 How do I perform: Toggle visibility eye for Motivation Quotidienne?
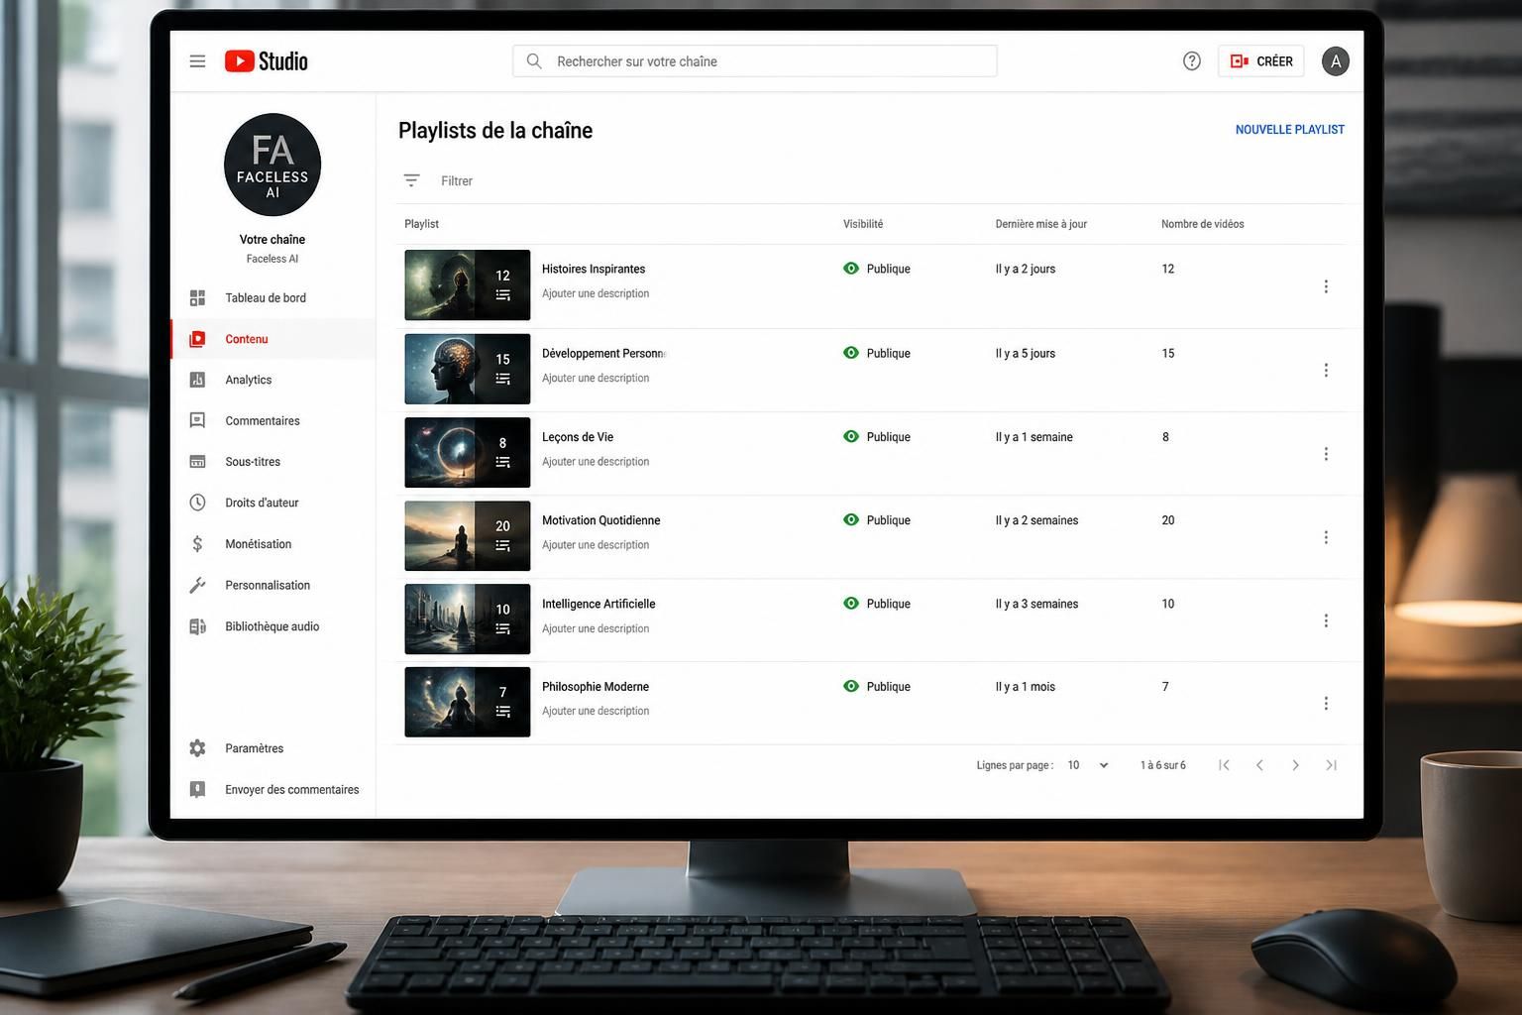point(851,519)
